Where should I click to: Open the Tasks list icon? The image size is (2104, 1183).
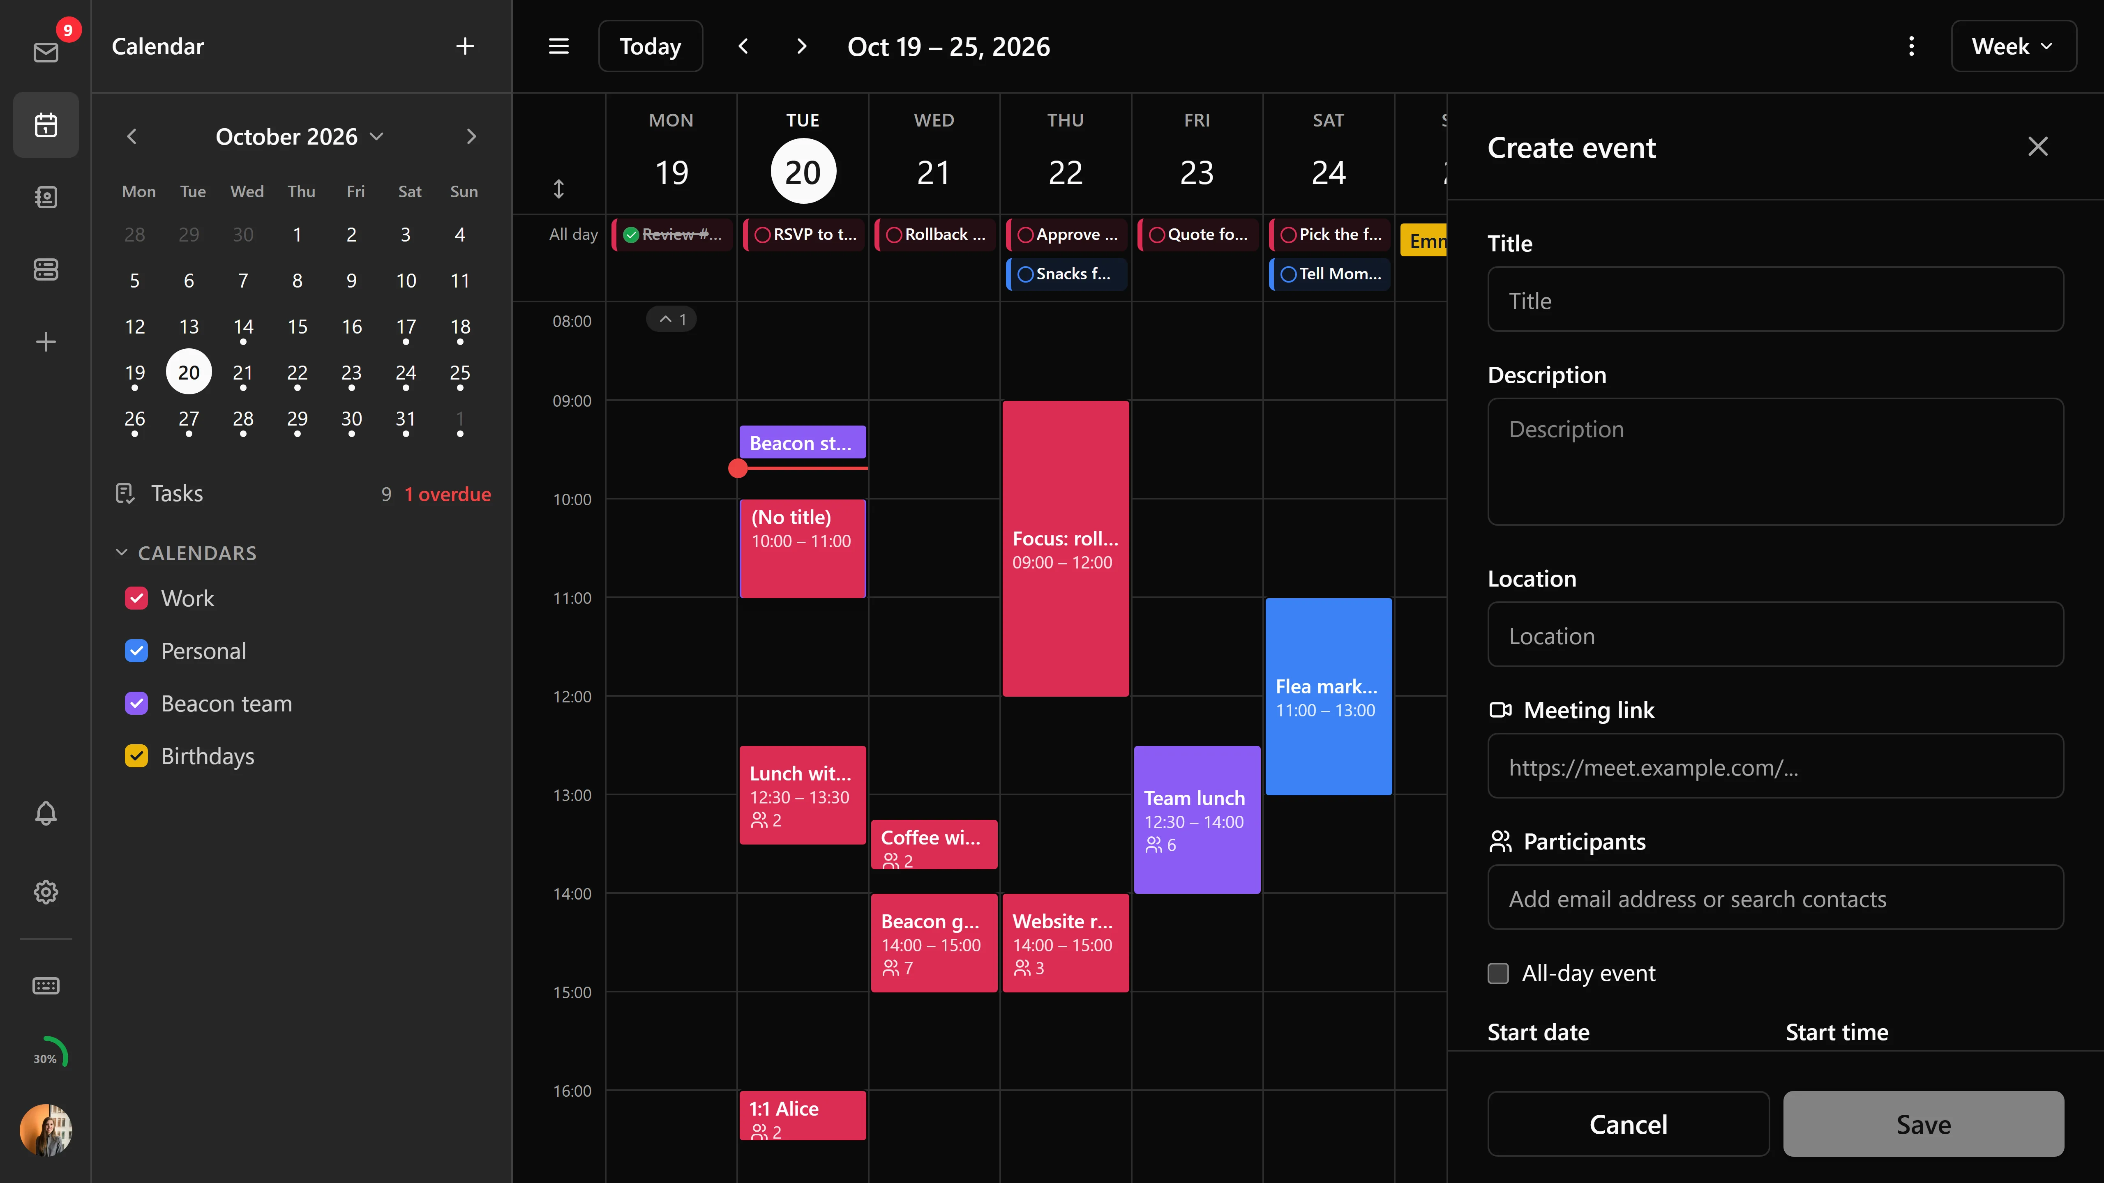(x=125, y=493)
